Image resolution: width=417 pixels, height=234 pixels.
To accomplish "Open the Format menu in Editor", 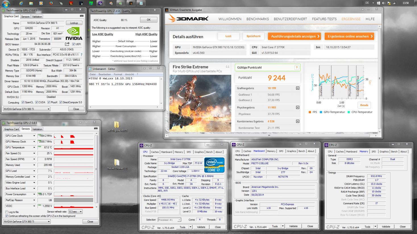I will 118,74.
